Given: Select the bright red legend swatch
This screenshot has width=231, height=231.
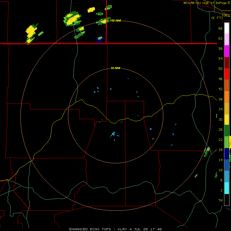Looking at the screenshot, I should (x=227, y=74).
